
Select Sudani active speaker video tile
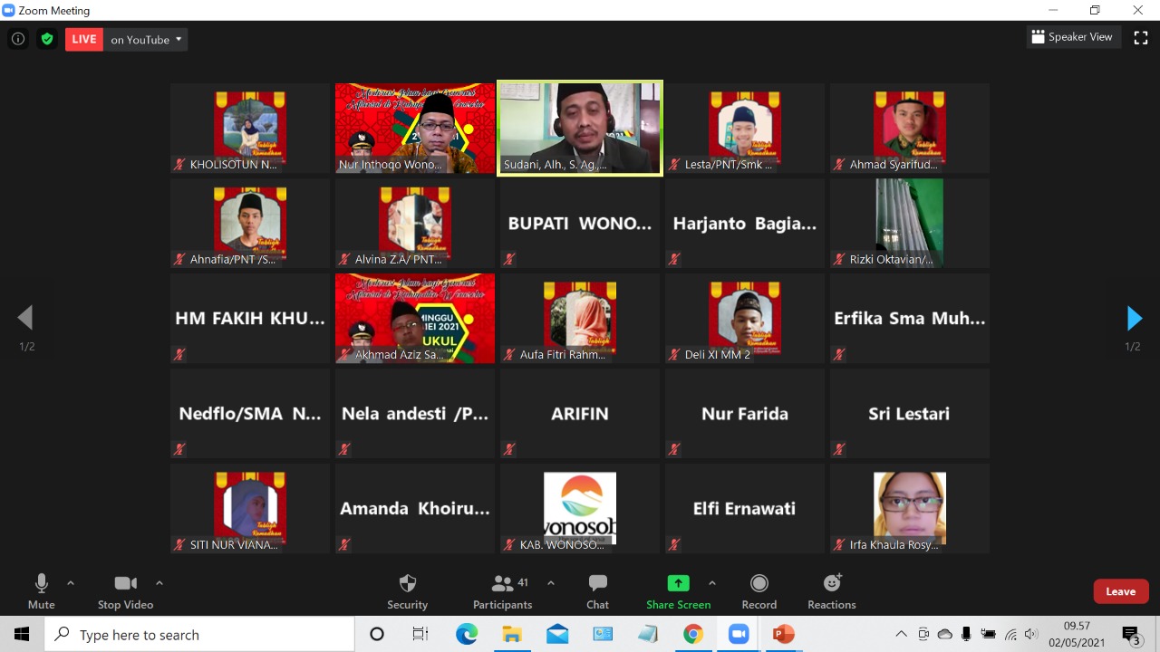[x=580, y=128]
